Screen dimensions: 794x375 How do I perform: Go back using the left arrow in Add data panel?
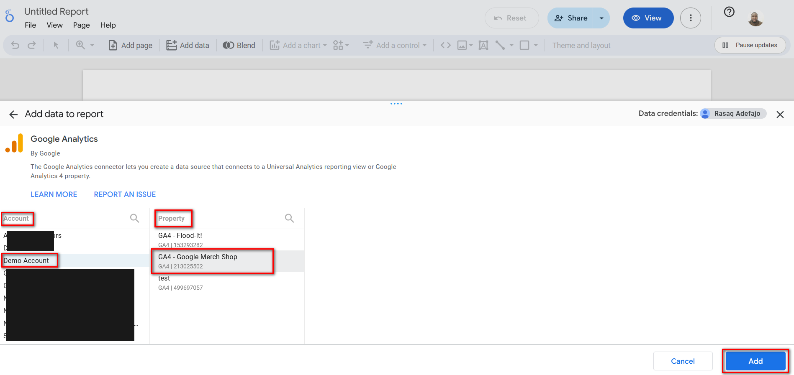pyautogui.click(x=13, y=114)
